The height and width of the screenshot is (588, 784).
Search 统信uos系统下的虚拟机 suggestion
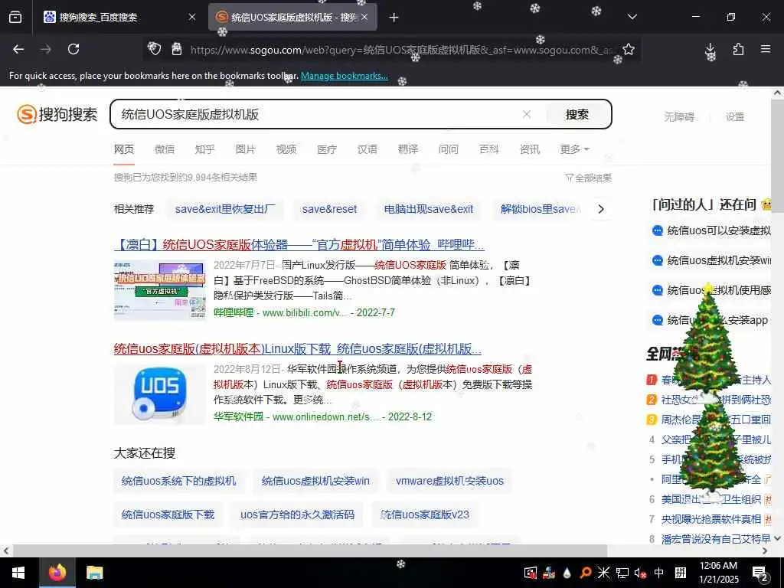click(178, 481)
